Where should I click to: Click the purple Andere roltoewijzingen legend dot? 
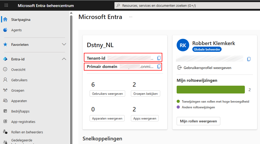(178, 107)
